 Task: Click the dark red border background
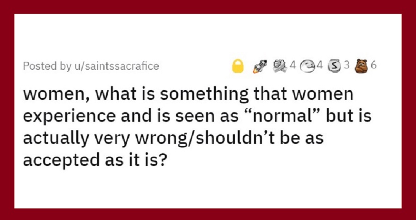[208, 6]
